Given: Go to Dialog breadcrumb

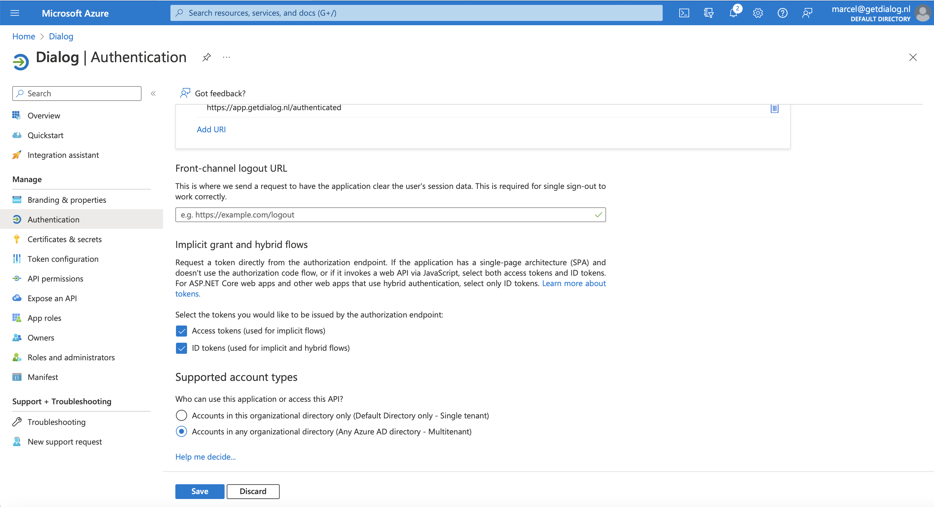Looking at the screenshot, I should pyautogui.click(x=61, y=36).
